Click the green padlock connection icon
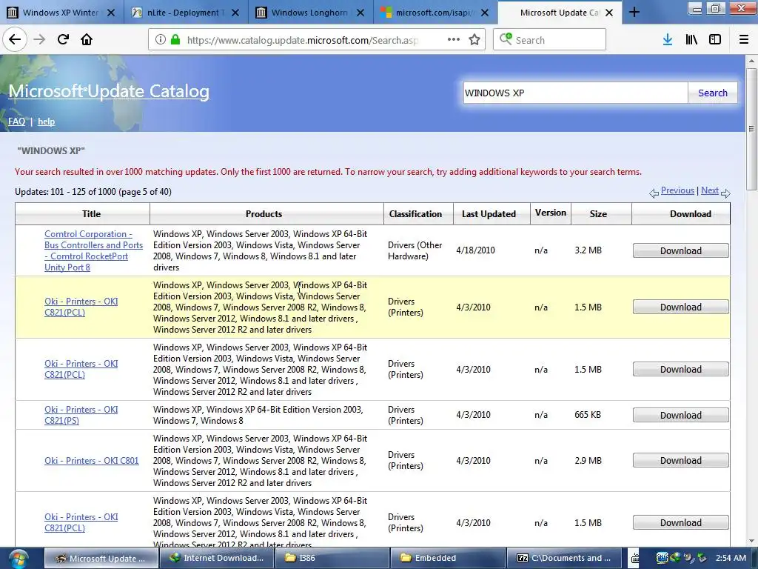The image size is (758, 569). (x=175, y=40)
